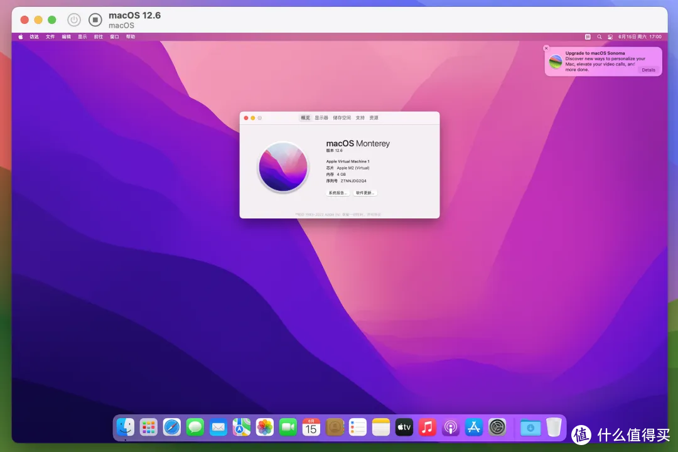Open the 编辑 menu
Image resolution: width=678 pixels, height=452 pixels.
coord(66,37)
